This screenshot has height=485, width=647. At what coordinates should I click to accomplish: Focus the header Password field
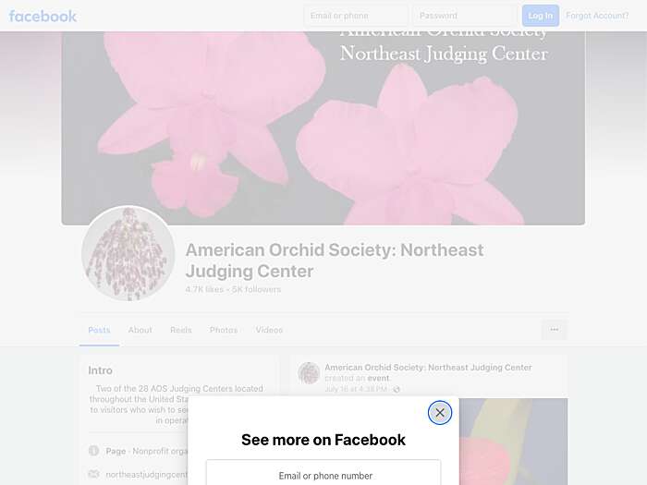[465, 16]
